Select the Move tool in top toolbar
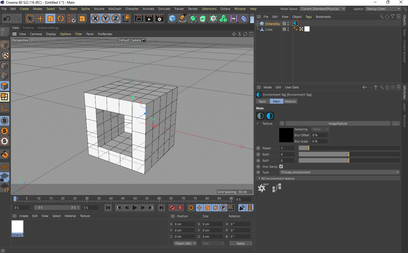Image resolution: width=408 pixels, height=253 pixels. [40, 19]
